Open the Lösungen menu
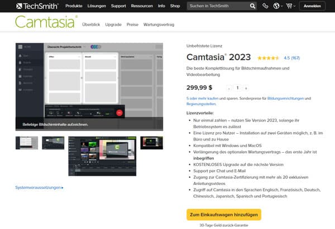The image size is (335, 229). click(x=97, y=6)
